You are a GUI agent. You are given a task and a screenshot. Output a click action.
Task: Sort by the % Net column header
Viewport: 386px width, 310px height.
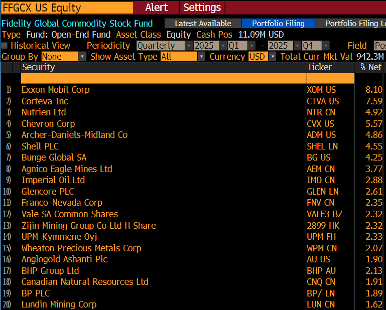371,67
